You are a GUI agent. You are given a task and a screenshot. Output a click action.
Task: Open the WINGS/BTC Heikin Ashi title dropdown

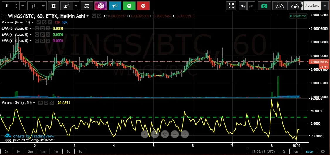tap(87, 16)
